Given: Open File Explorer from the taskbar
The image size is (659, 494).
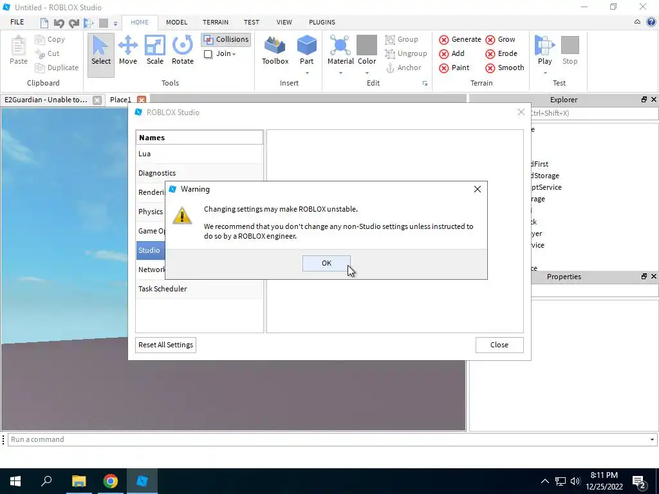Looking at the screenshot, I should point(79,481).
